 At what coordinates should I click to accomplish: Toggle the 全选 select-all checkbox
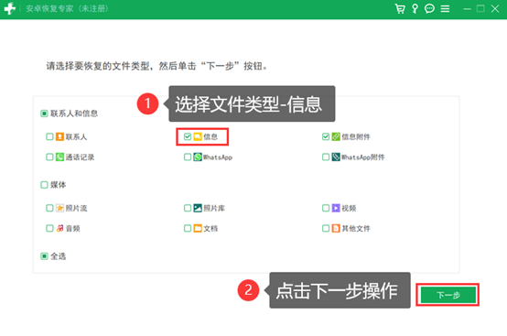(44, 256)
